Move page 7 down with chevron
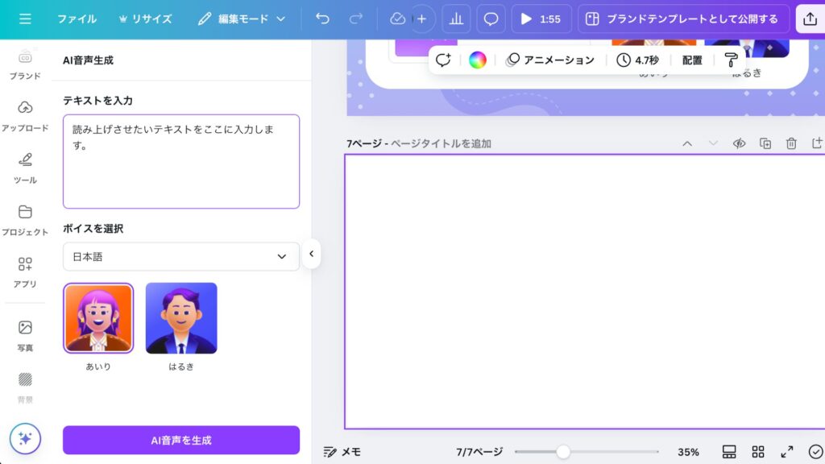 (x=713, y=143)
